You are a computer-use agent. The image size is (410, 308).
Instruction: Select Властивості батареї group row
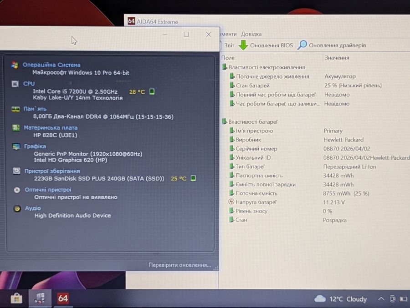[x=250, y=122]
